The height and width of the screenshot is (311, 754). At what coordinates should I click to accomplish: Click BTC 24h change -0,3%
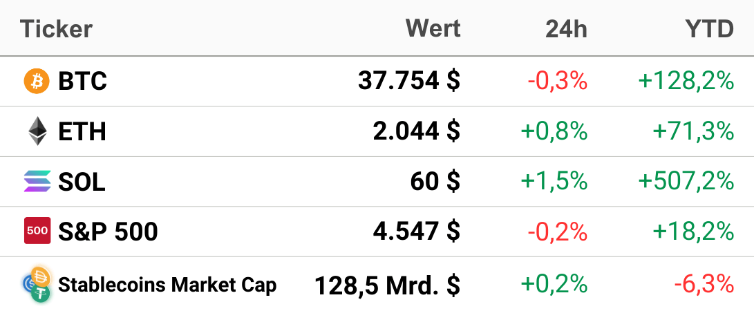[557, 82]
